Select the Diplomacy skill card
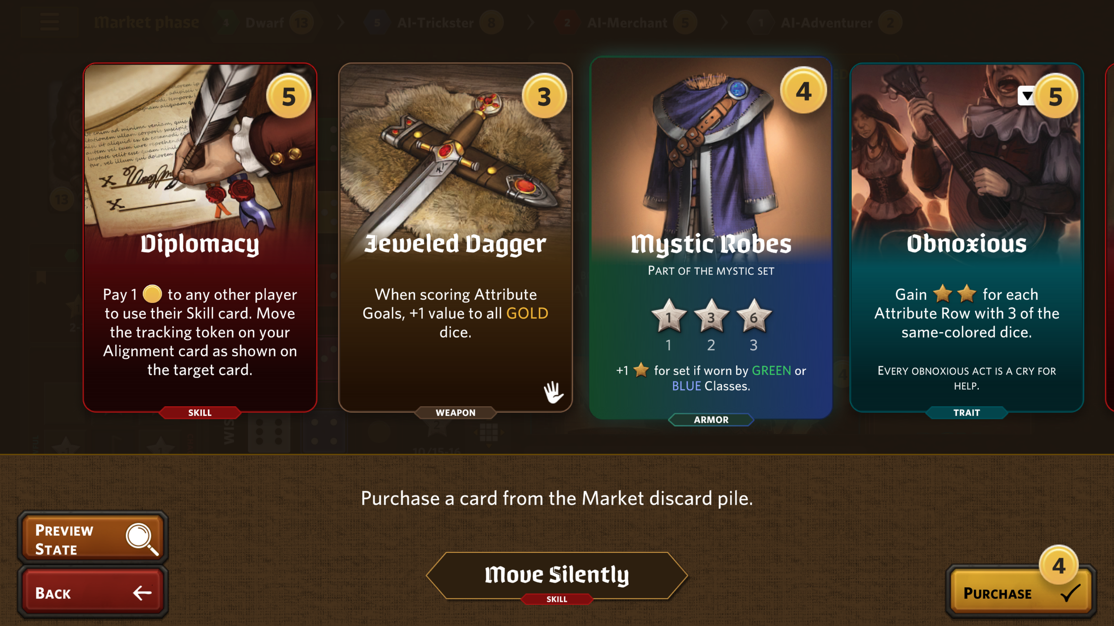1114x626 pixels. (200, 238)
